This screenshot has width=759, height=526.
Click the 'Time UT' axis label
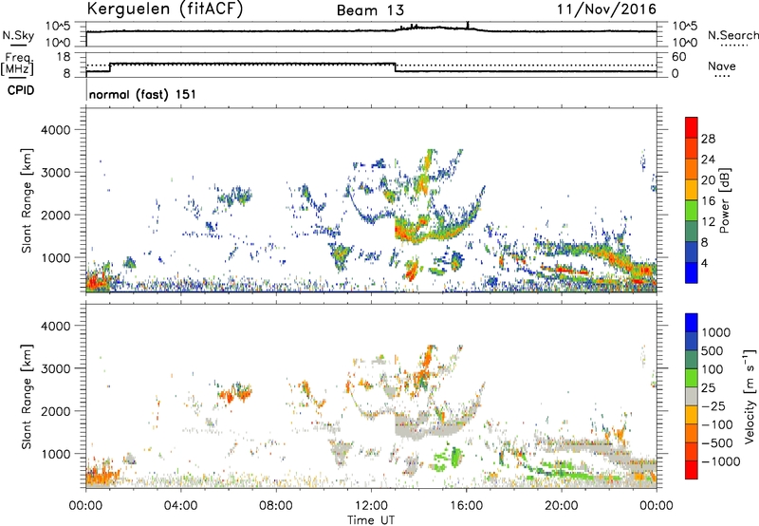point(371,520)
